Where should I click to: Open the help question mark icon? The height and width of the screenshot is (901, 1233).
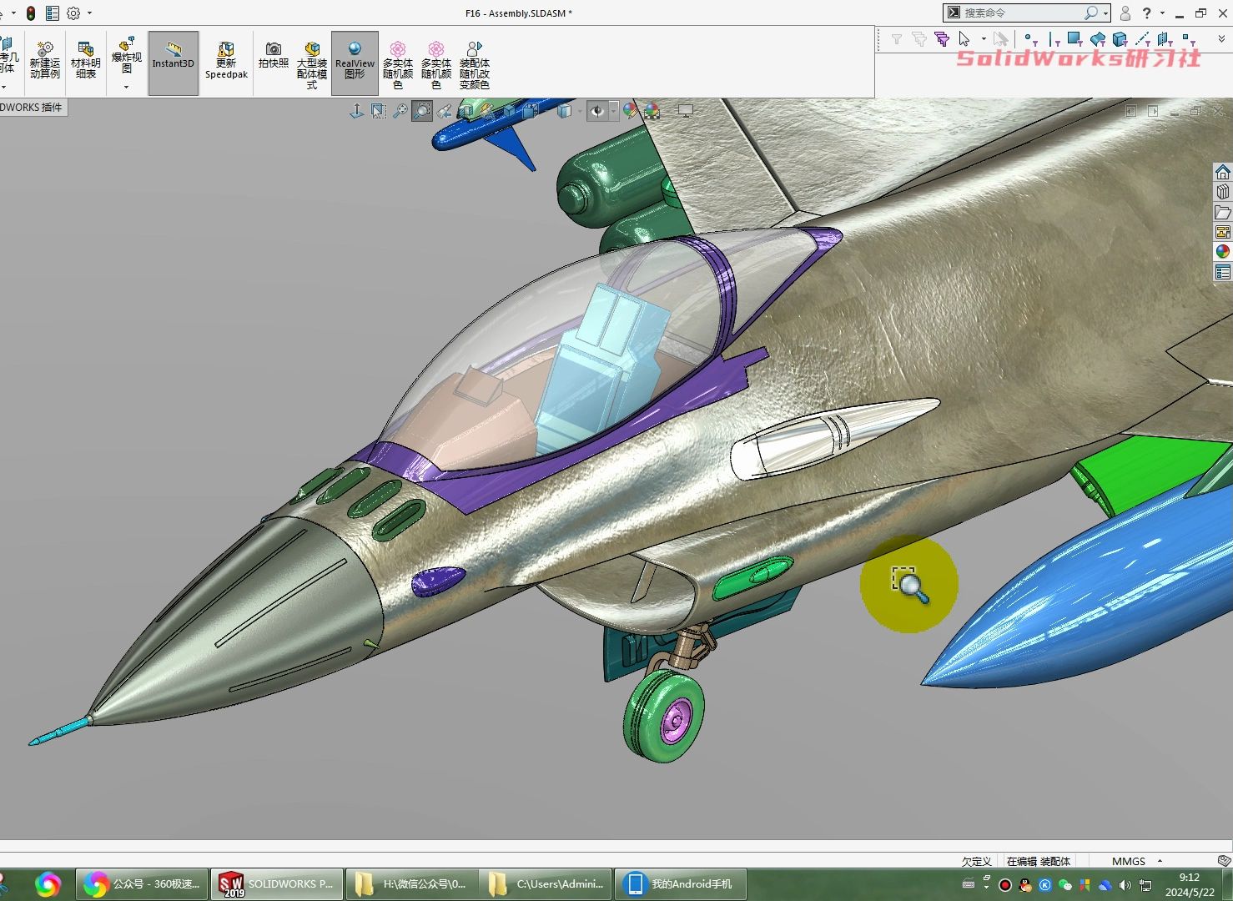pos(1147,13)
